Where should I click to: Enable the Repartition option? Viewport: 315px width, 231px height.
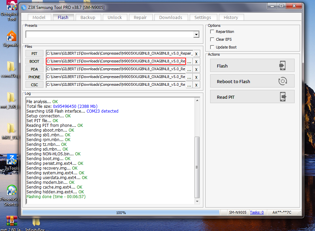tap(212, 32)
